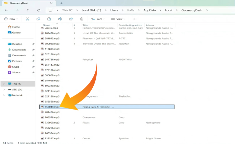The height and width of the screenshot is (144, 235).
Task: Expand the Network tree node
Action: pyautogui.click(x=4, y=95)
